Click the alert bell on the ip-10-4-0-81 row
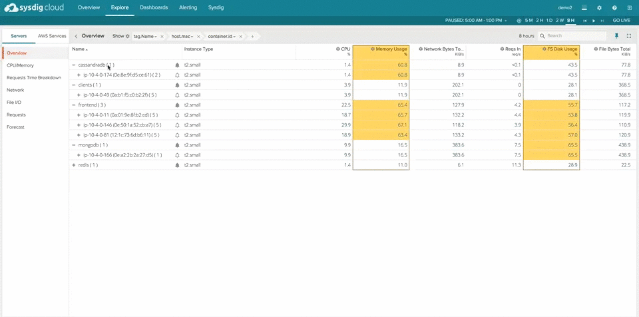The image size is (639, 317). 177,135
